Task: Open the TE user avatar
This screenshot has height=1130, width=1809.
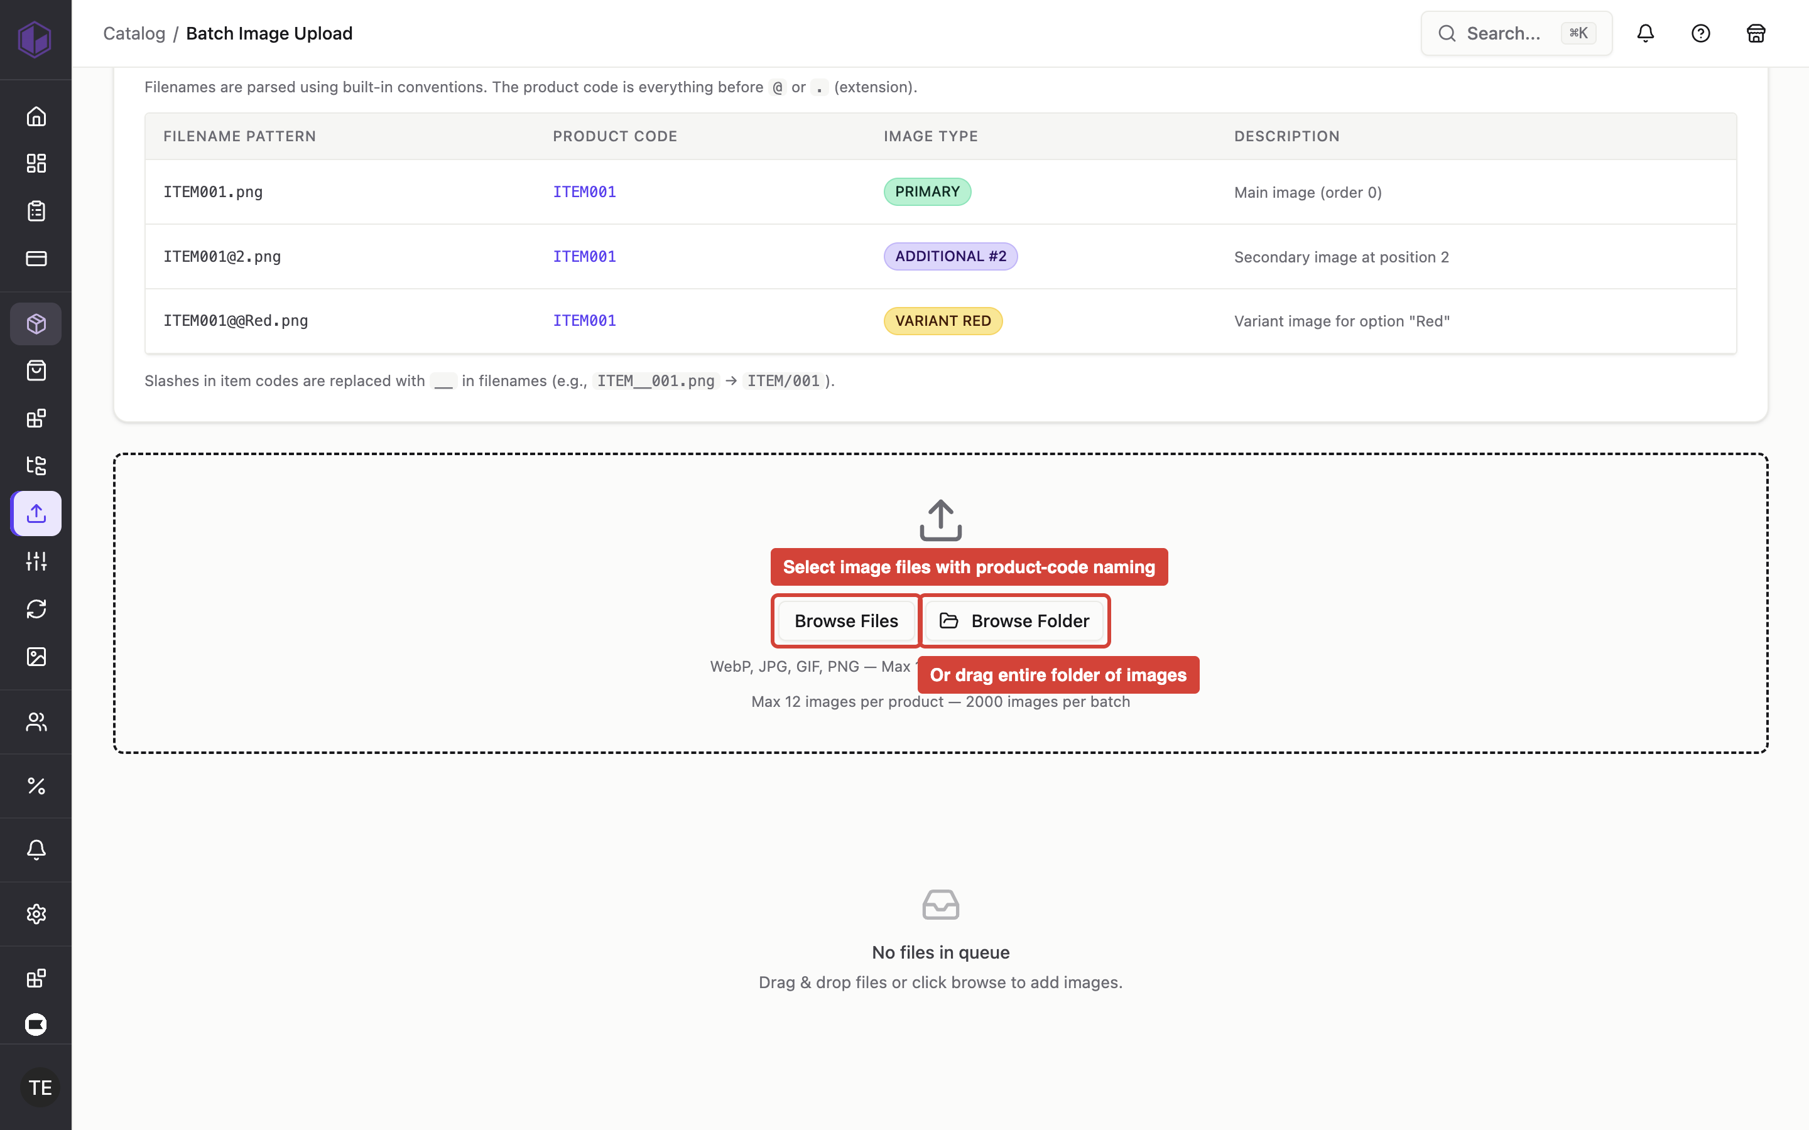Action: coord(40,1087)
